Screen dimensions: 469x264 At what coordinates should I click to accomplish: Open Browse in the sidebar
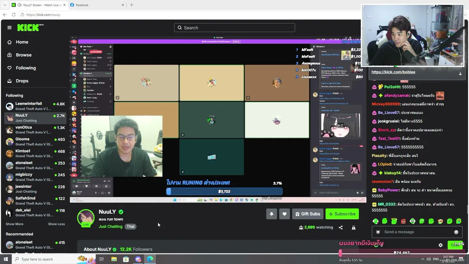pos(23,55)
